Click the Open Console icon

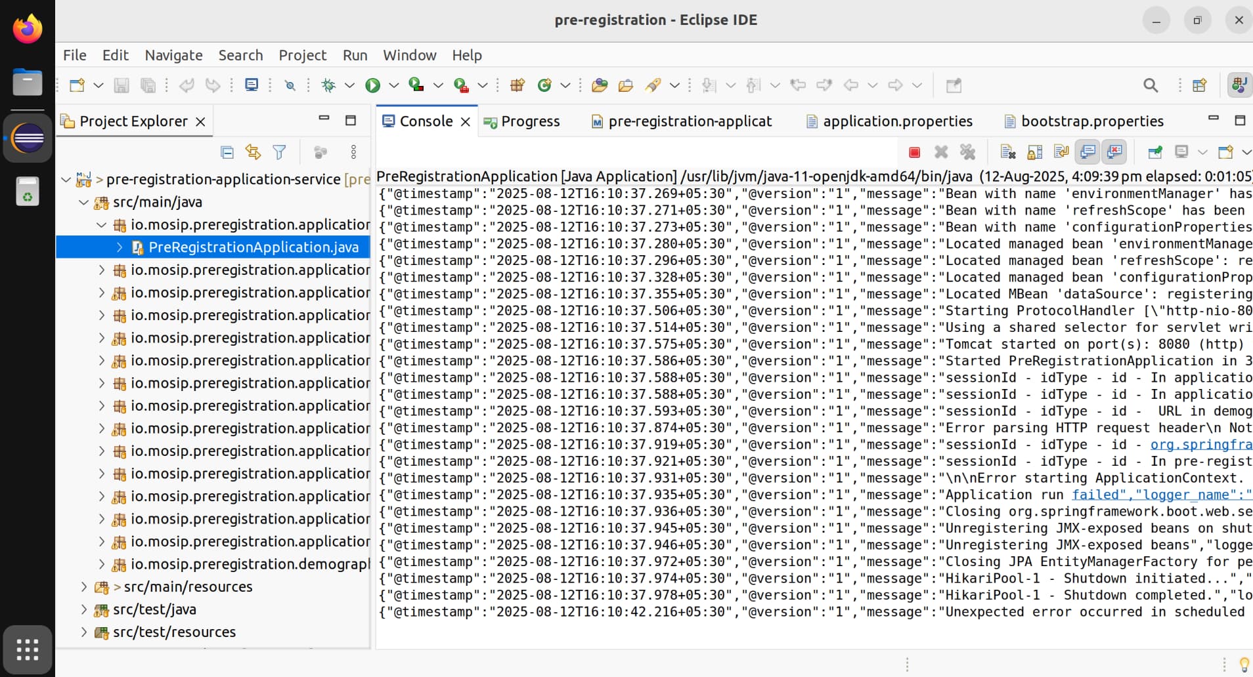pyautogui.click(x=1225, y=153)
